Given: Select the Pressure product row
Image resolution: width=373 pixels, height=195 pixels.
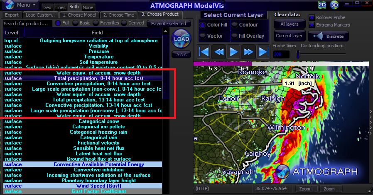Looking at the screenshot, I should pyautogui.click(x=83, y=51).
